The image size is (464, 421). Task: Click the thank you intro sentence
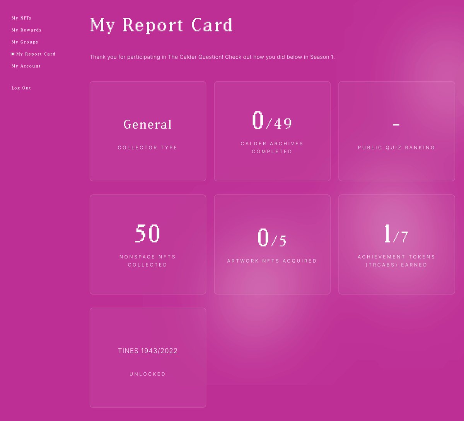[x=212, y=57]
